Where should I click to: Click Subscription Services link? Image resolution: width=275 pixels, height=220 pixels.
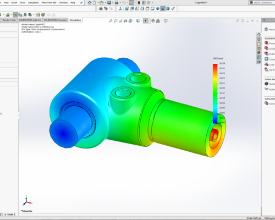pos(270,103)
